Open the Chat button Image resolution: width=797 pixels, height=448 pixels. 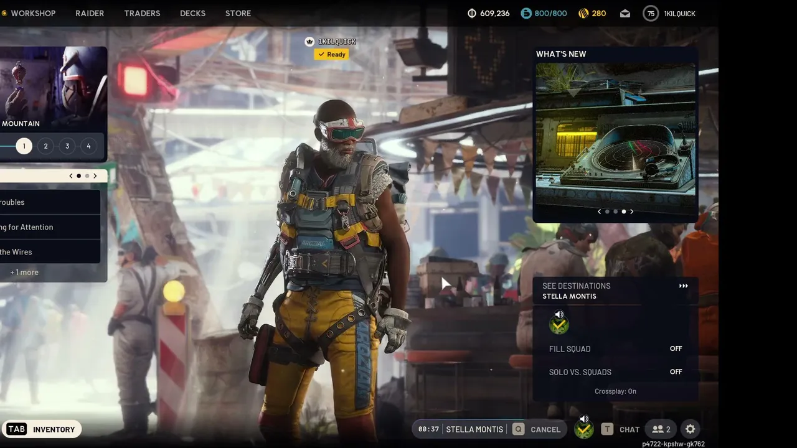point(621,429)
